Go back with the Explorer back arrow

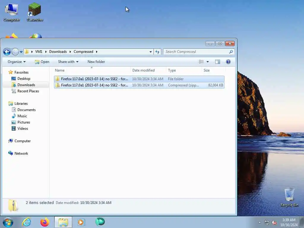click(7, 52)
